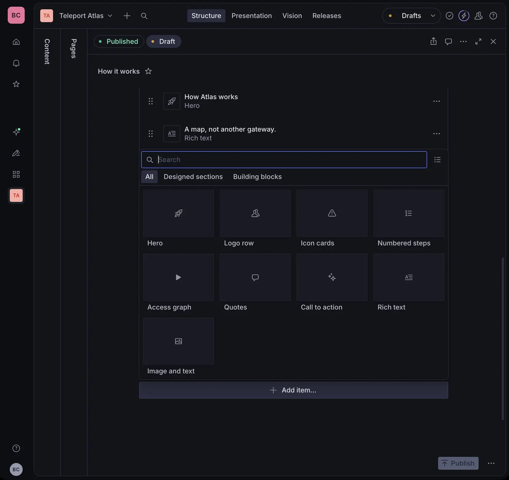This screenshot has width=509, height=480.
Task: Switch to the Vision tab
Action: (292, 16)
